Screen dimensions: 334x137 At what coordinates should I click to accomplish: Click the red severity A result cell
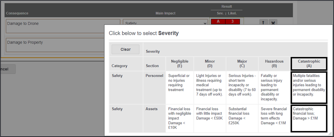click(x=218, y=22)
